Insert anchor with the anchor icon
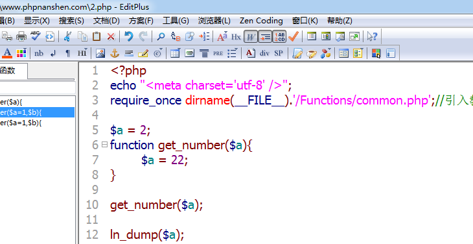This screenshot has height=244, width=473. coord(115,53)
